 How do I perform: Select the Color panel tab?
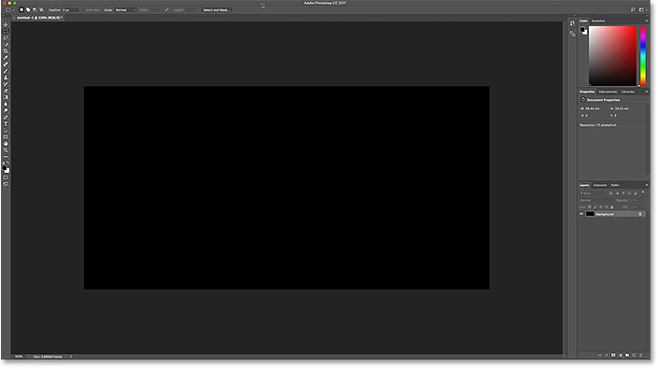pos(583,21)
